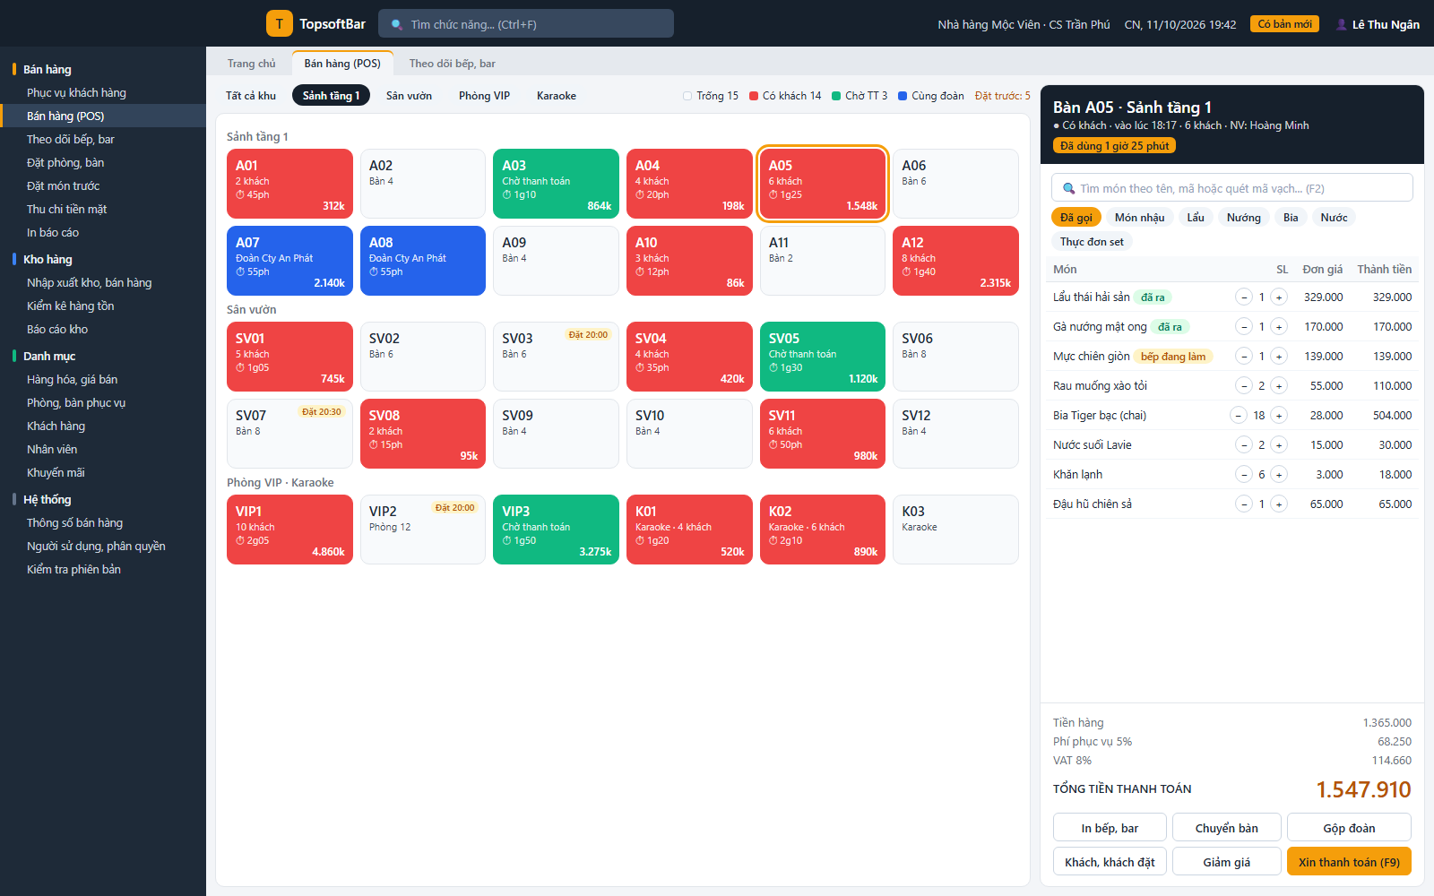
Task: Decrease quantity of Rau muống xào tỏi
Action: point(1243,385)
